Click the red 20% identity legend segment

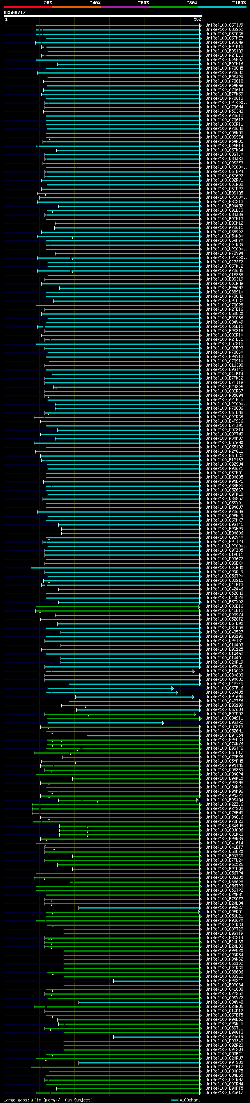[x=28, y=7]
